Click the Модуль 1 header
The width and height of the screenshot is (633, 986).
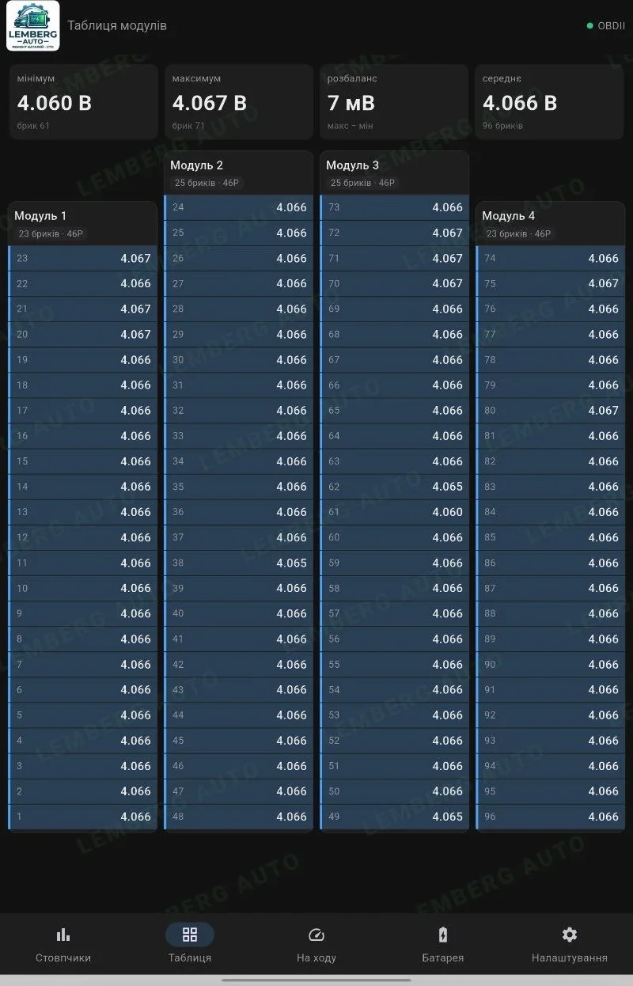pyautogui.click(x=84, y=223)
